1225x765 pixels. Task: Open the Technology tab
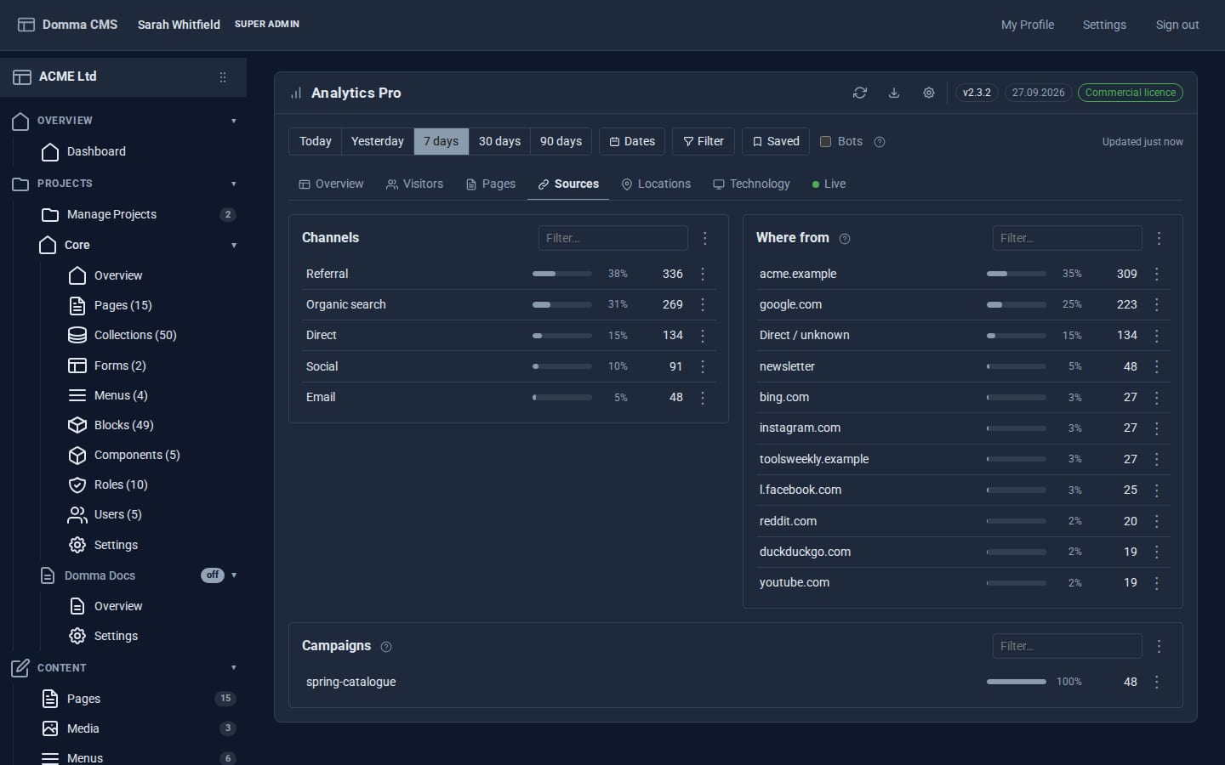751,184
